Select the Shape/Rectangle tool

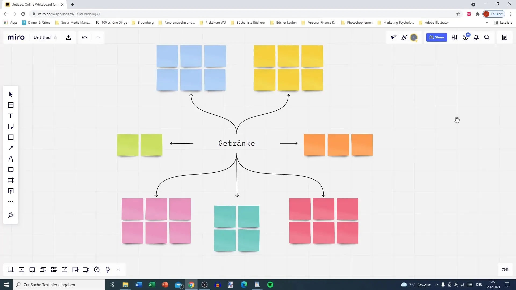tap(11, 137)
